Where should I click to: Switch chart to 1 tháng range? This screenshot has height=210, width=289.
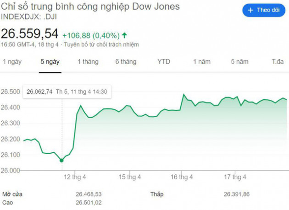[x=88, y=62]
